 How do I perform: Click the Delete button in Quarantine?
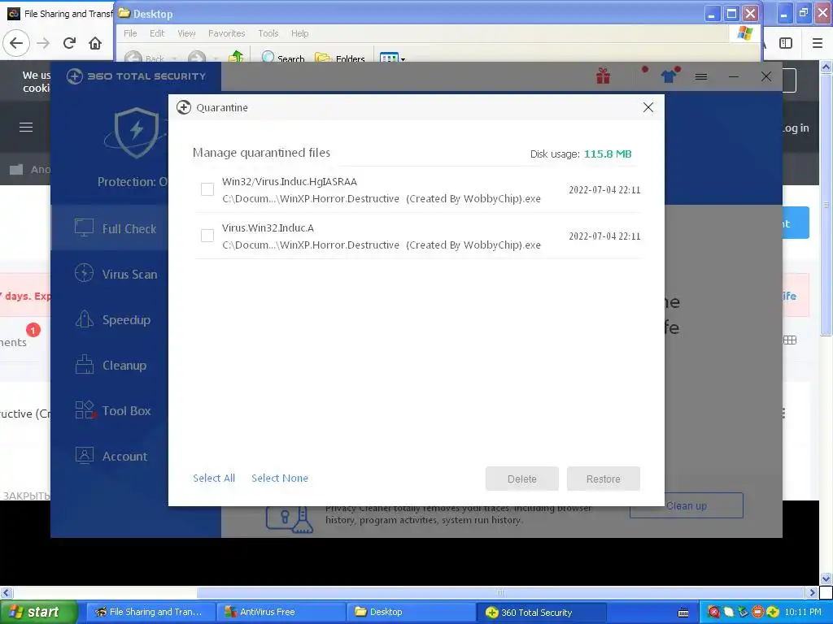[x=521, y=479]
